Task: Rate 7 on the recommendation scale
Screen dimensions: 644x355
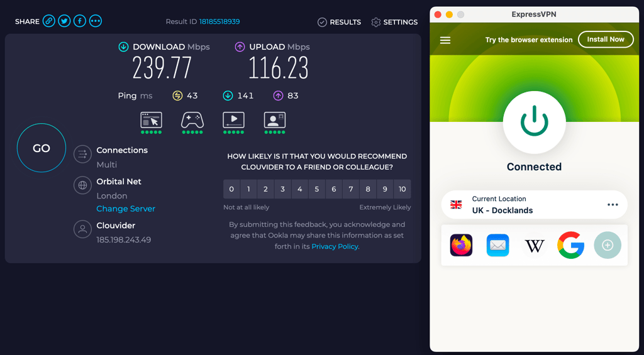Action: coord(351,189)
